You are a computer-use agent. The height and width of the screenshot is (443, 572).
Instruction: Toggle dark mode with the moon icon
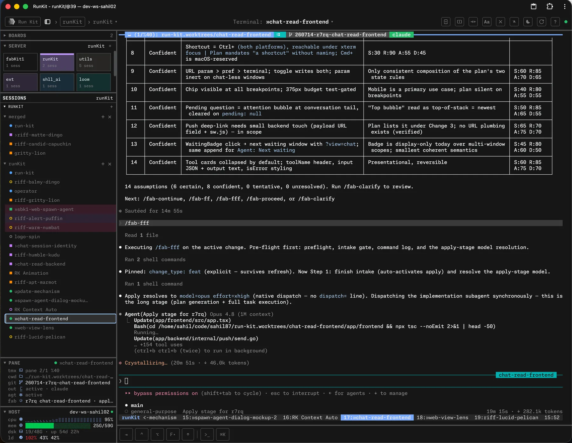(528, 22)
